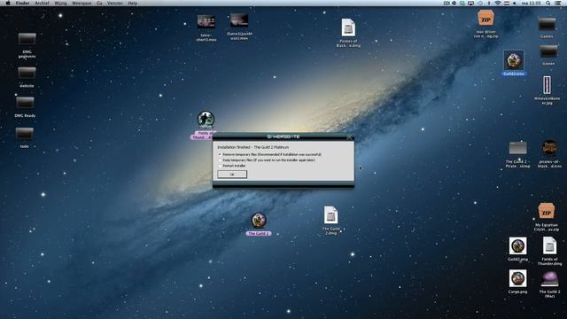Open the Wijzig menu
This screenshot has width=567, height=319.
click(61, 3)
